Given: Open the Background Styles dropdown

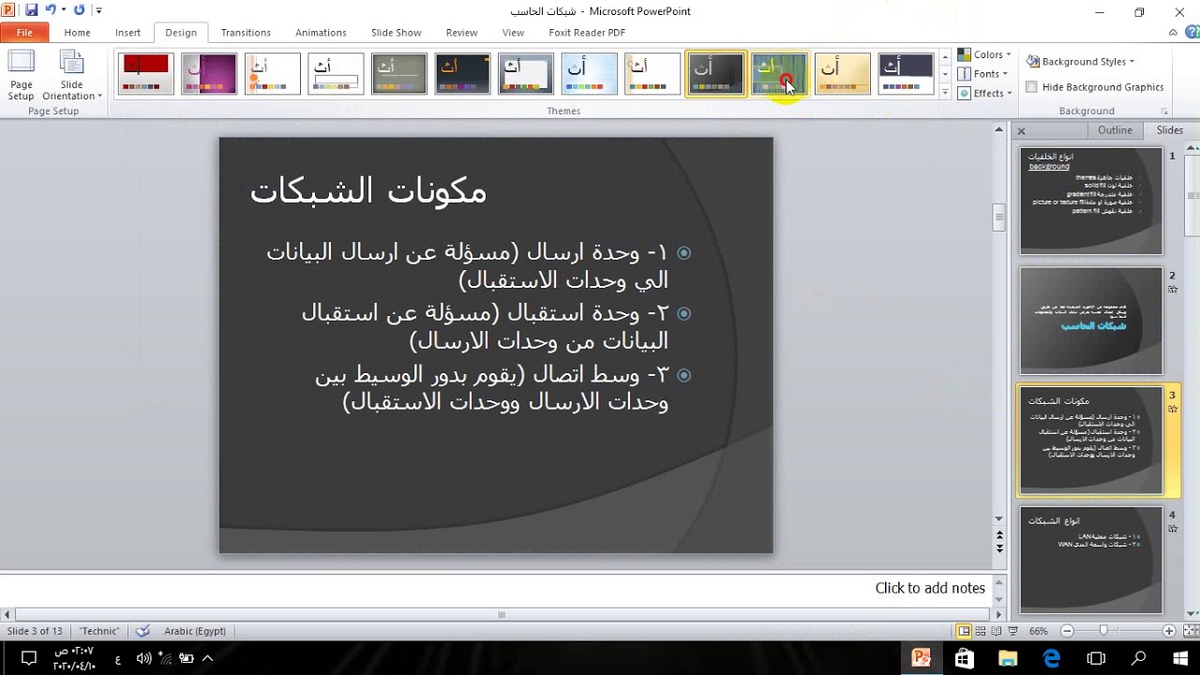Looking at the screenshot, I should click(1080, 61).
